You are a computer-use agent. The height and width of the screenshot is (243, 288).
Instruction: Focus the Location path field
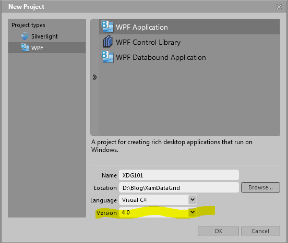(179, 187)
